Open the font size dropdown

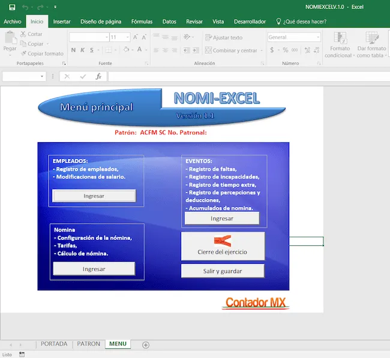click(x=127, y=37)
